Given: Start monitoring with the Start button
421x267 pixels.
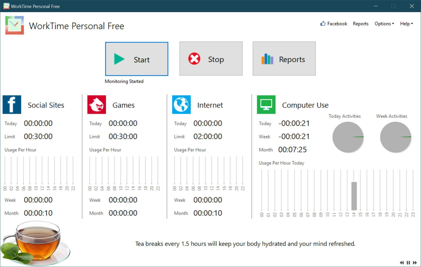Looking at the screenshot, I should point(137,59).
